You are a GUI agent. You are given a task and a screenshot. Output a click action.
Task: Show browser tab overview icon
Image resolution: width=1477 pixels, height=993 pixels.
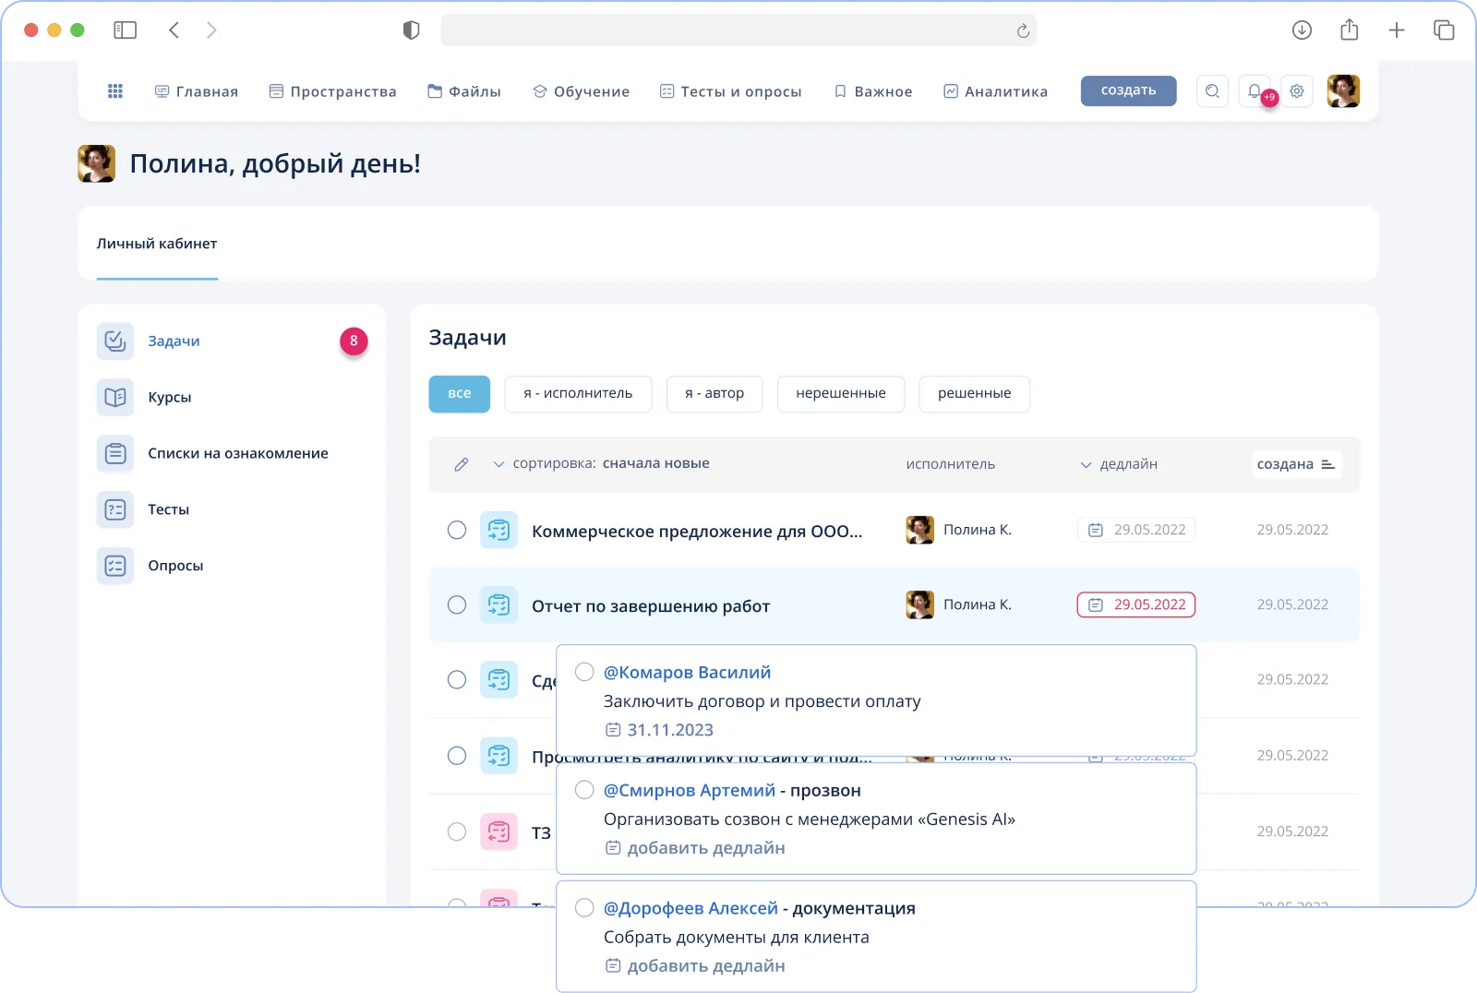click(1444, 30)
